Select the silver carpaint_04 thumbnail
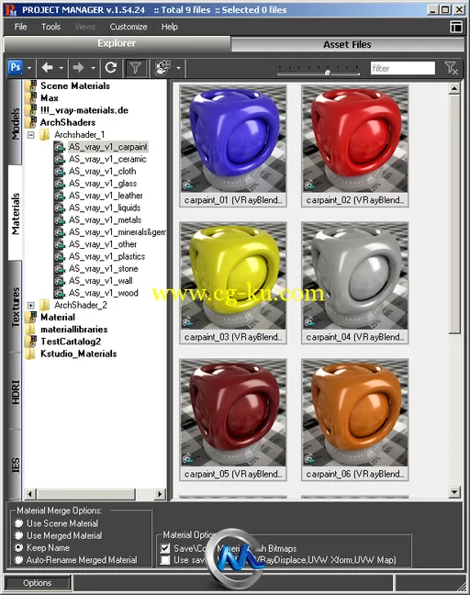470x595 pixels. pos(354,283)
